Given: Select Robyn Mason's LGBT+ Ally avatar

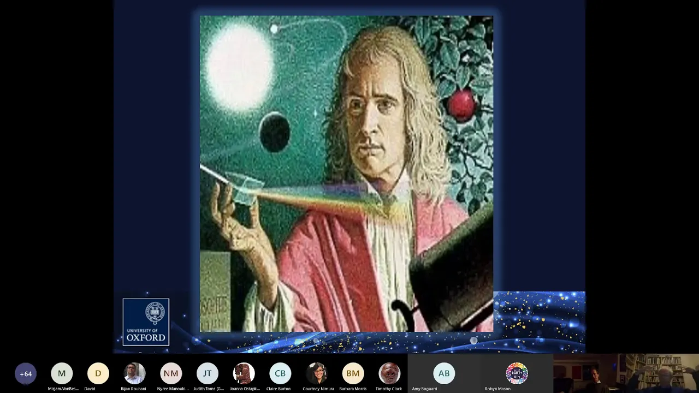Looking at the screenshot, I should (x=517, y=374).
